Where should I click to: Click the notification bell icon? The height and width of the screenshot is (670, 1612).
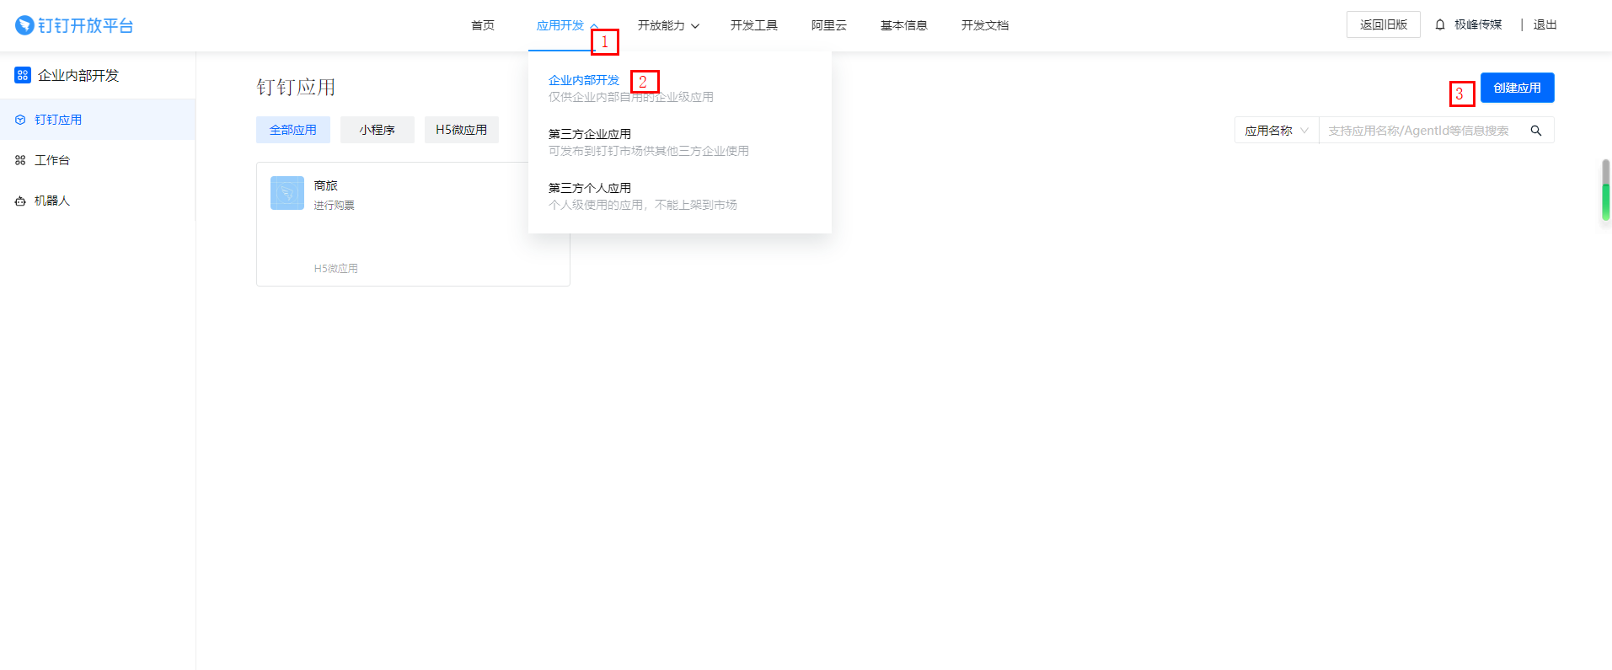click(x=1440, y=24)
